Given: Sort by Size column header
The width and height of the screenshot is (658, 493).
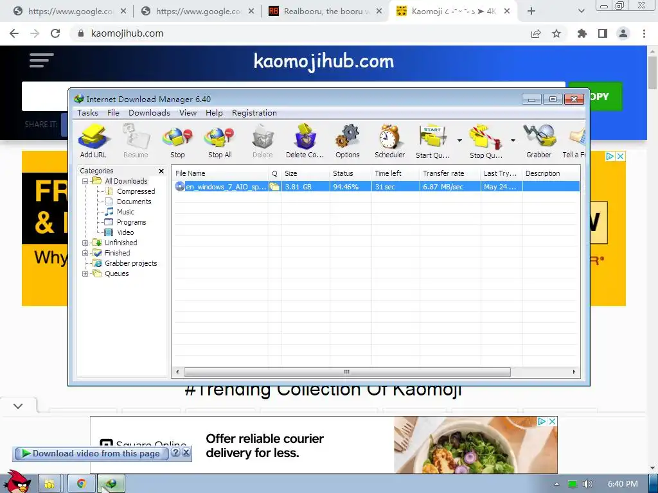Looking at the screenshot, I should (x=305, y=173).
